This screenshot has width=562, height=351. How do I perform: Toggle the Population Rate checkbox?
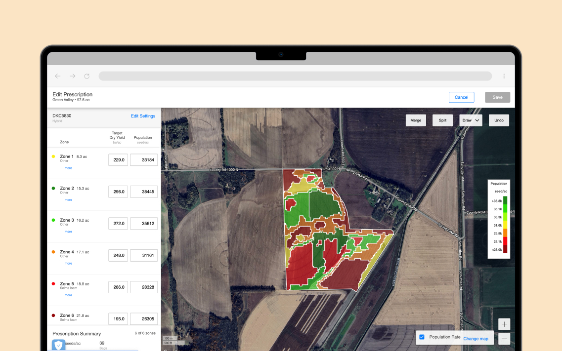[x=422, y=337]
